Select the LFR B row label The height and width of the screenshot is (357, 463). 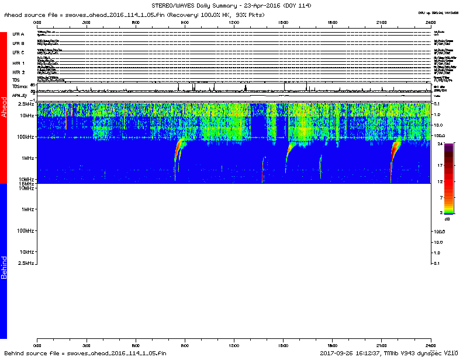19,43
